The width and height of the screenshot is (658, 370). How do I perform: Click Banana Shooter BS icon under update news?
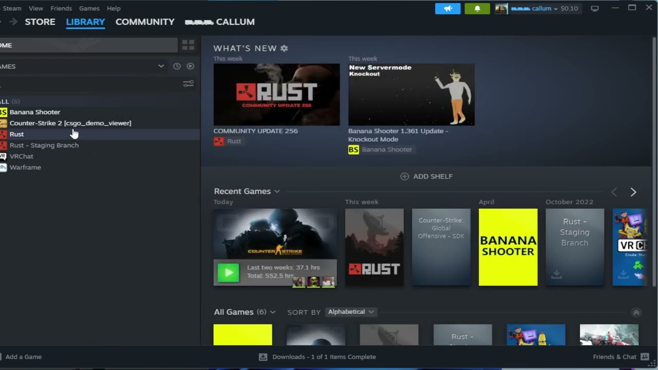click(353, 150)
